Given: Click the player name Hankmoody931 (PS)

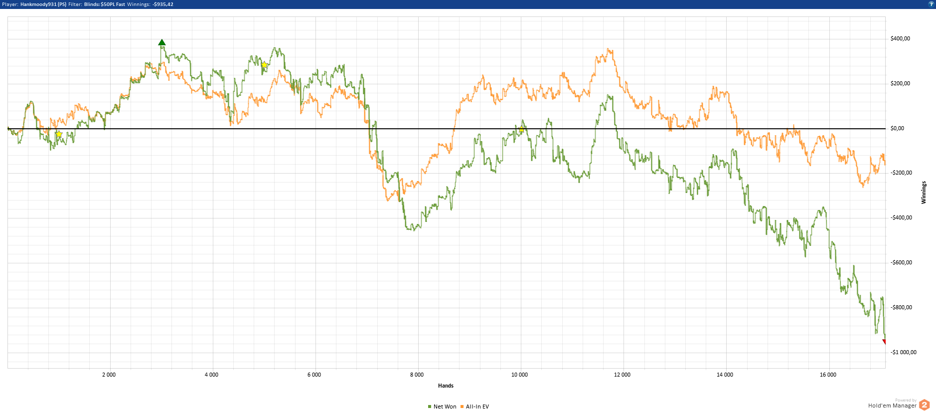Looking at the screenshot, I should point(43,4).
